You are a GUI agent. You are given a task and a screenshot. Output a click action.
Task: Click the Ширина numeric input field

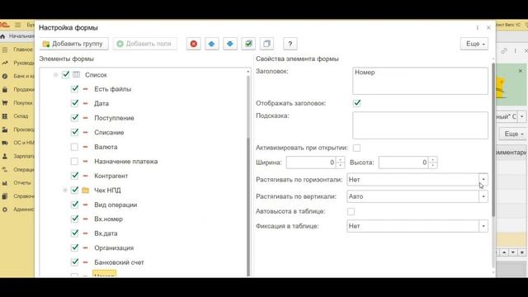[312, 163]
